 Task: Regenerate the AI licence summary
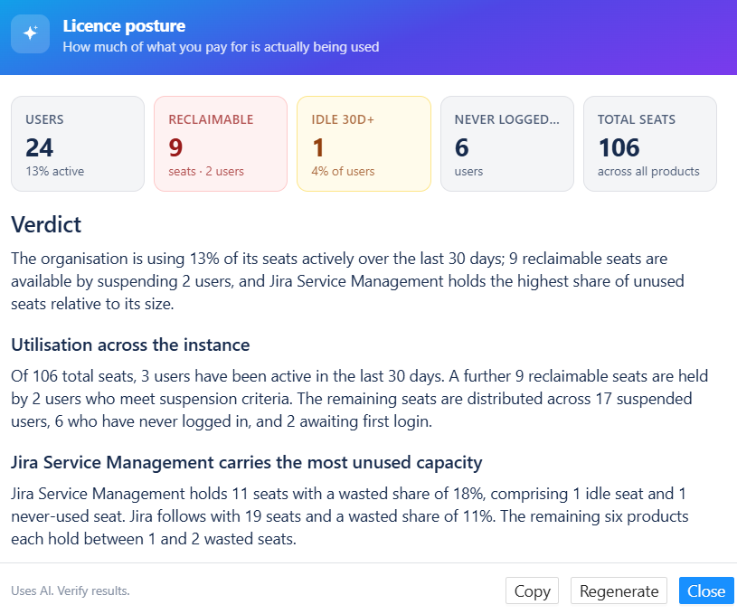pyautogui.click(x=619, y=590)
